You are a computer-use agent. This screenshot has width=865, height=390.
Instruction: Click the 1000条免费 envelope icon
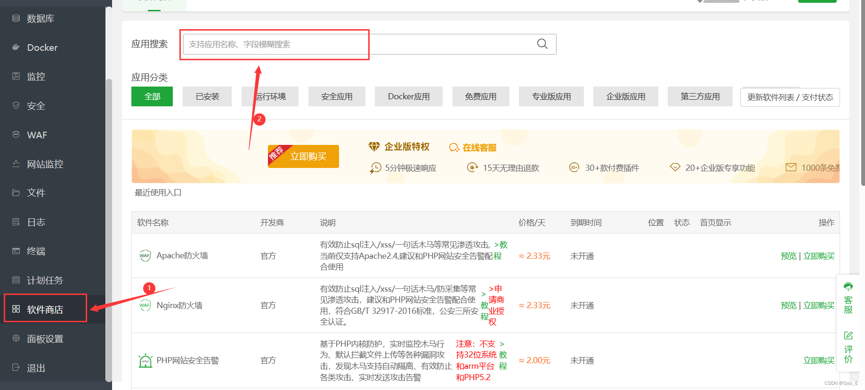click(791, 167)
